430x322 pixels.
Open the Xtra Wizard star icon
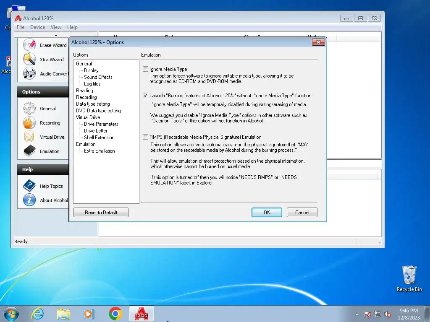click(x=29, y=59)
